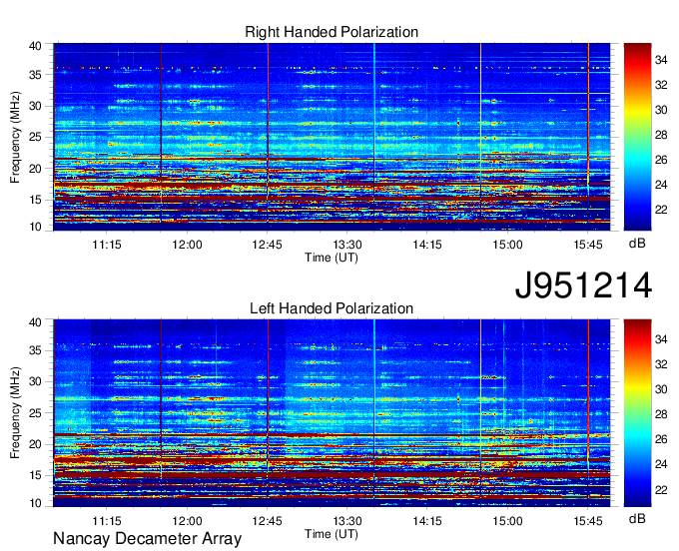The width and height of the screenshot is (679, 551).
Task: Click the "13:30" time tick of the Right Handed plot
Action: point(347,245)
